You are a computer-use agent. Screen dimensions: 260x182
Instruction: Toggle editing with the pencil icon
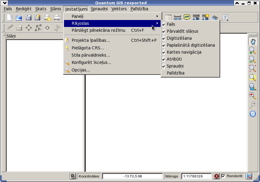click(10, 28)
